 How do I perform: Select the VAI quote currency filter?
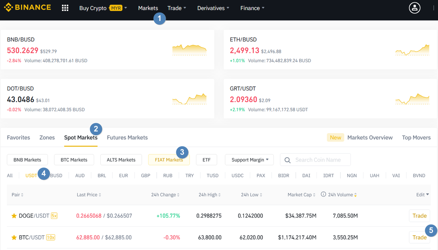(396, 176)
